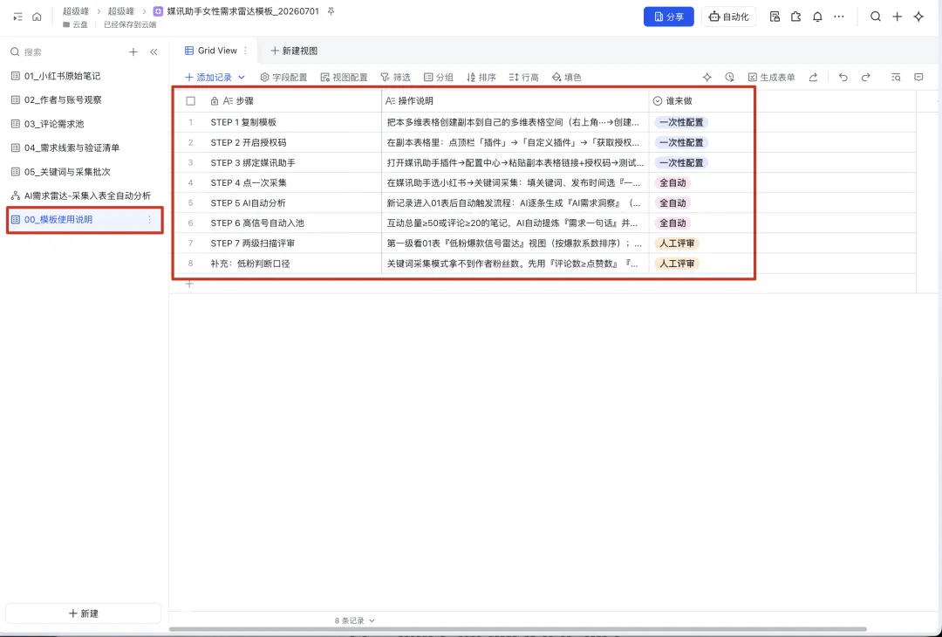Viewport: 942px width, 637px height.
Task: Open Grid View tab options dots
Action: [x=246, y=51]
